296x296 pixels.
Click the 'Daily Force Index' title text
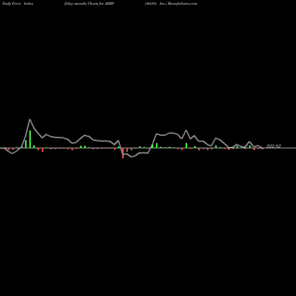click(x=18, y=4)
